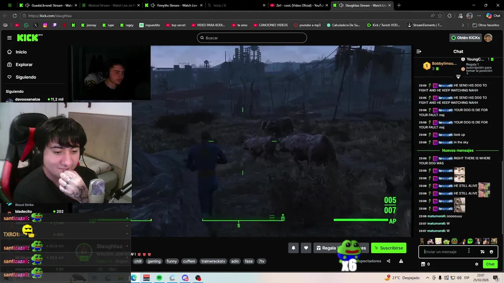Expand the gift leaderboard chevron

[x=458, y=77]
